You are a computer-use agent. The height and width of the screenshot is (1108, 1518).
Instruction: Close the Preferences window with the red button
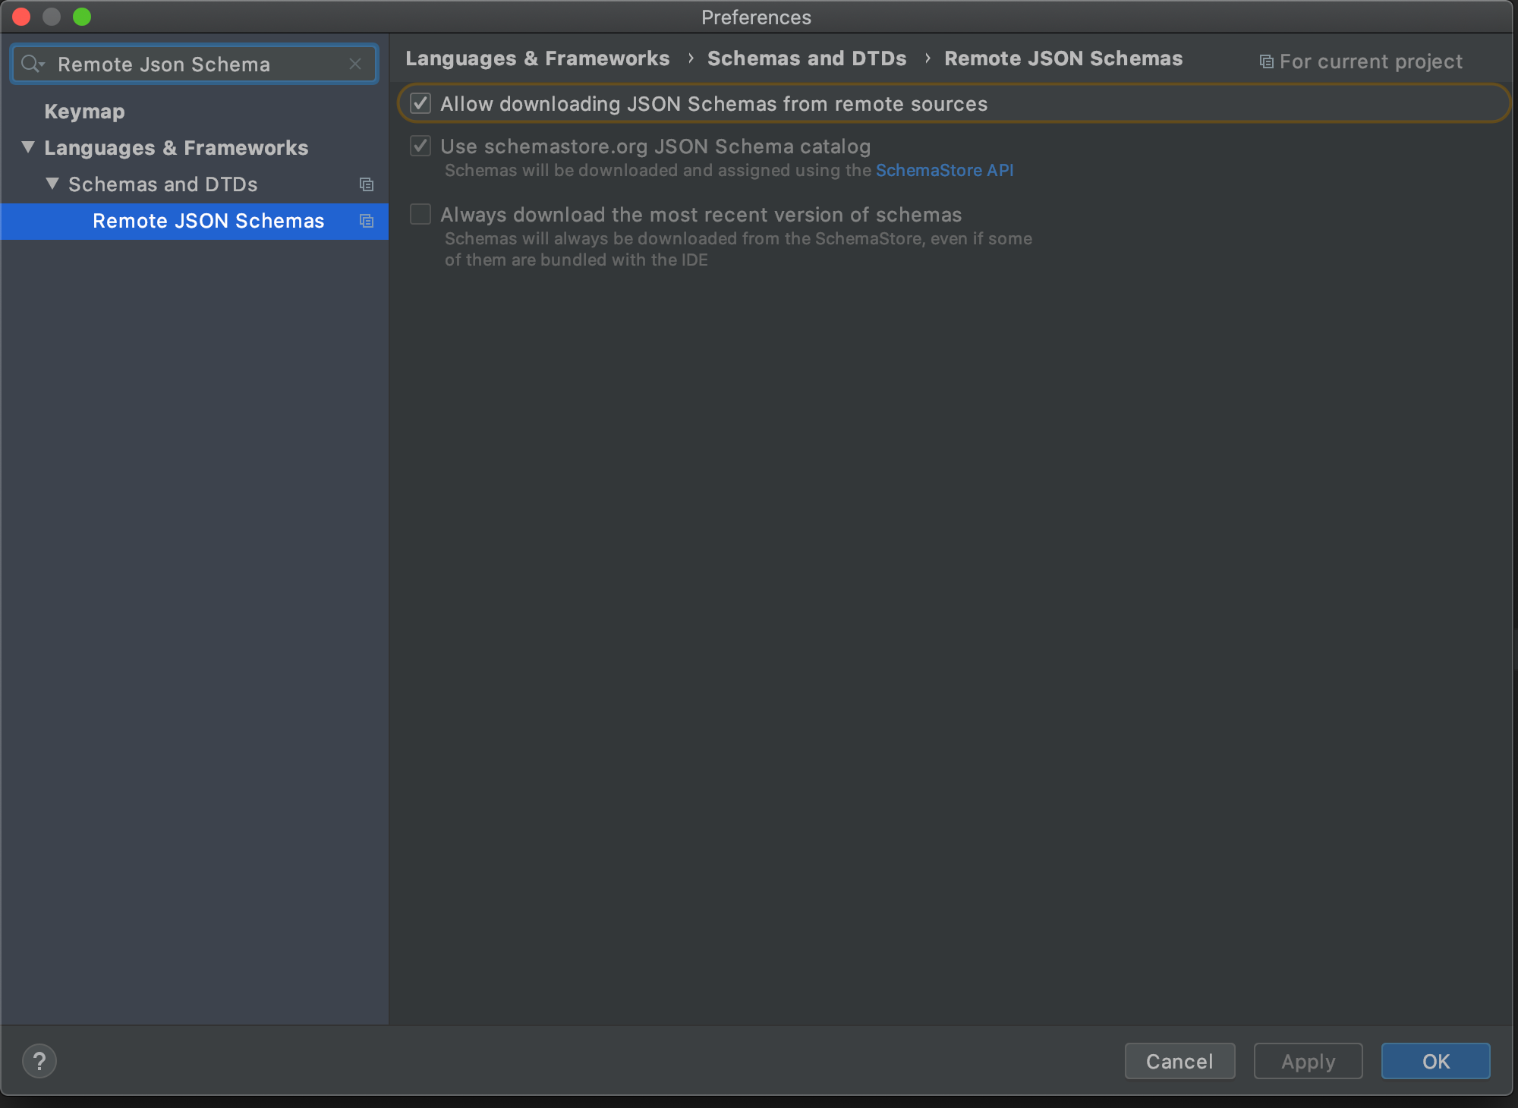[21, 17]
